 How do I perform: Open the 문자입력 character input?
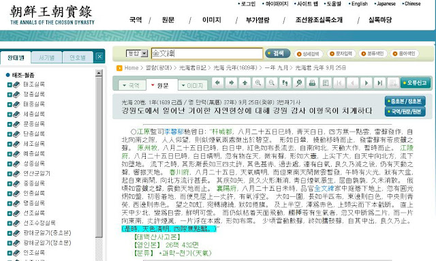coord(341,53)
